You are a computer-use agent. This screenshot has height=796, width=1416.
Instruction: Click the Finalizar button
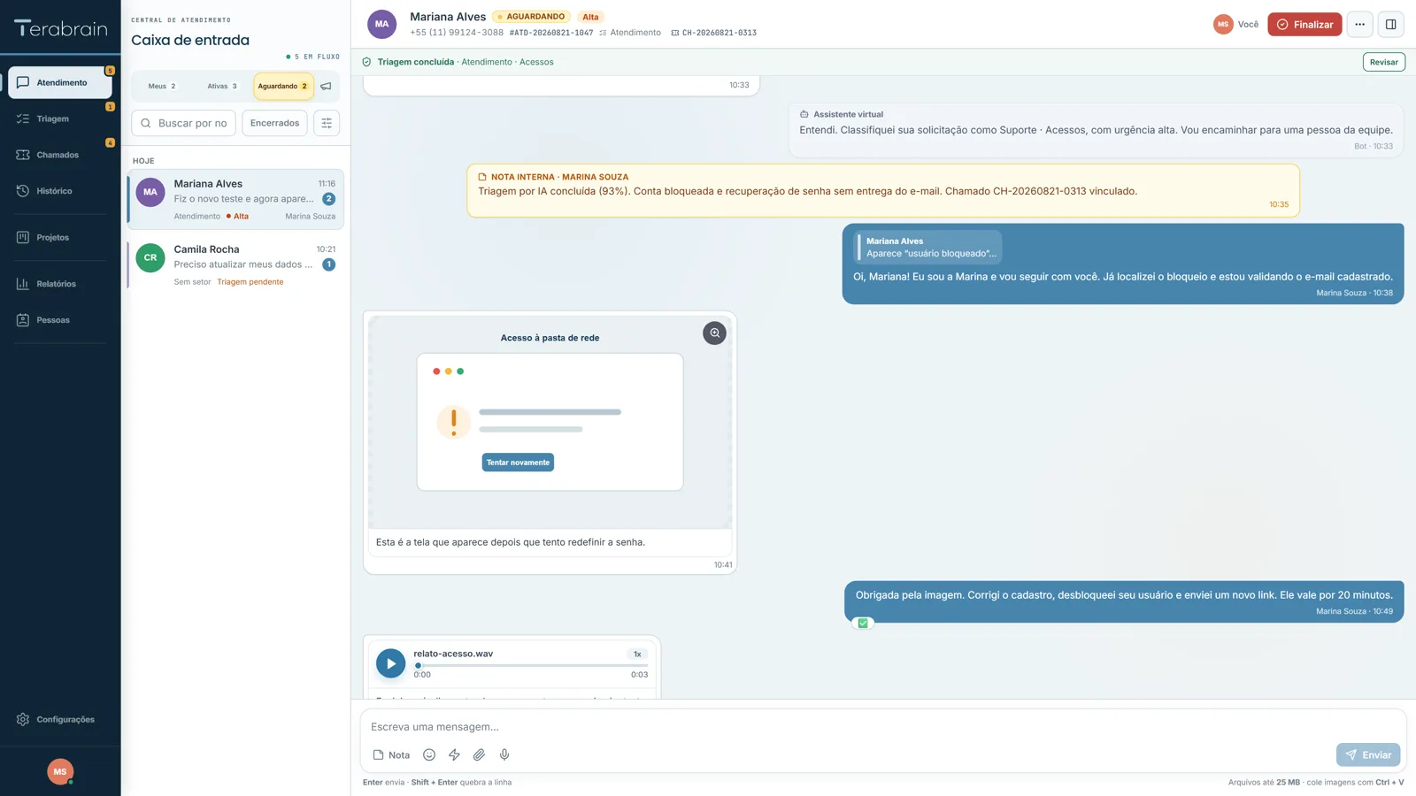click(x=1304, y=25)
